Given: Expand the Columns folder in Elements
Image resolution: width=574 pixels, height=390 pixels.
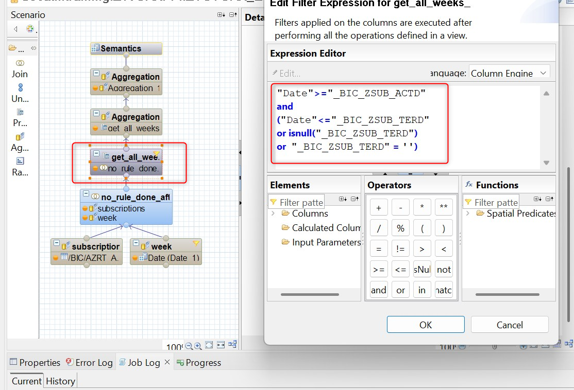Looking at the screenshot, I should pos(274,214).
